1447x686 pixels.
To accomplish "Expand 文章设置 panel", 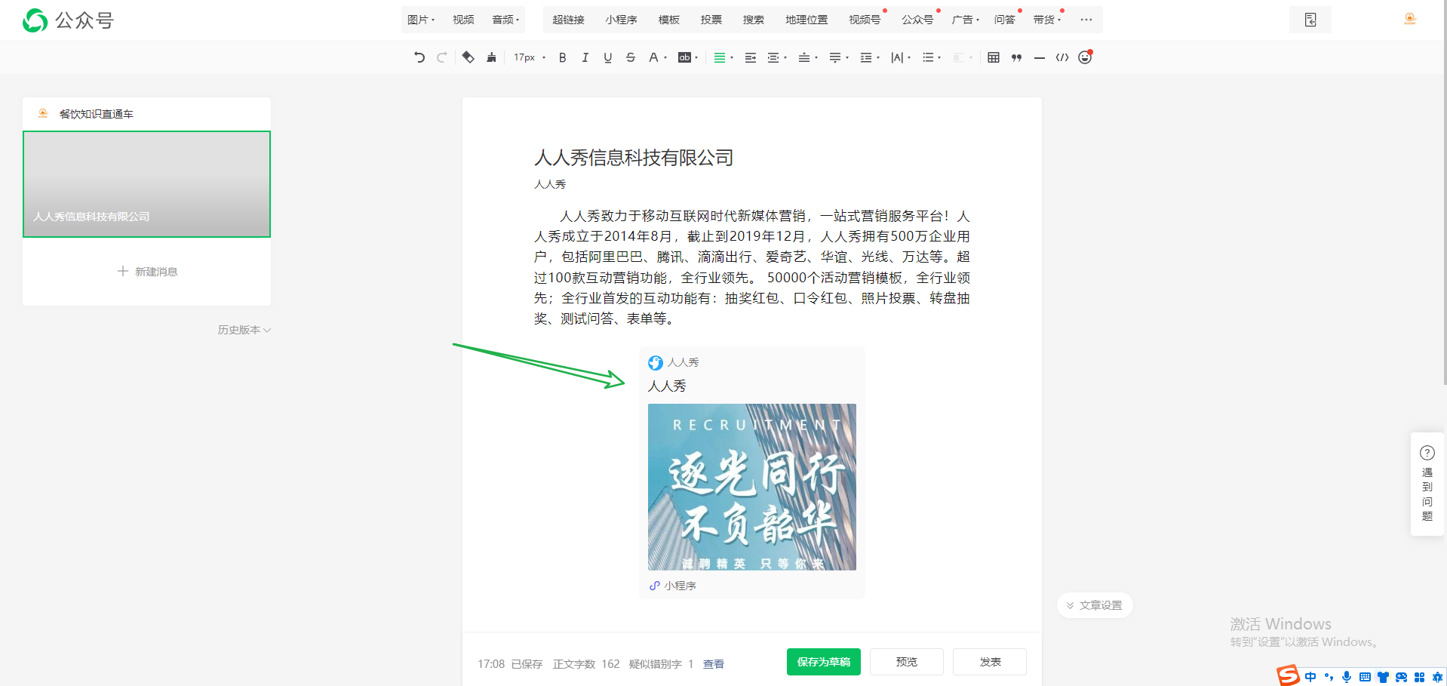I will (x=1095, y=605).
